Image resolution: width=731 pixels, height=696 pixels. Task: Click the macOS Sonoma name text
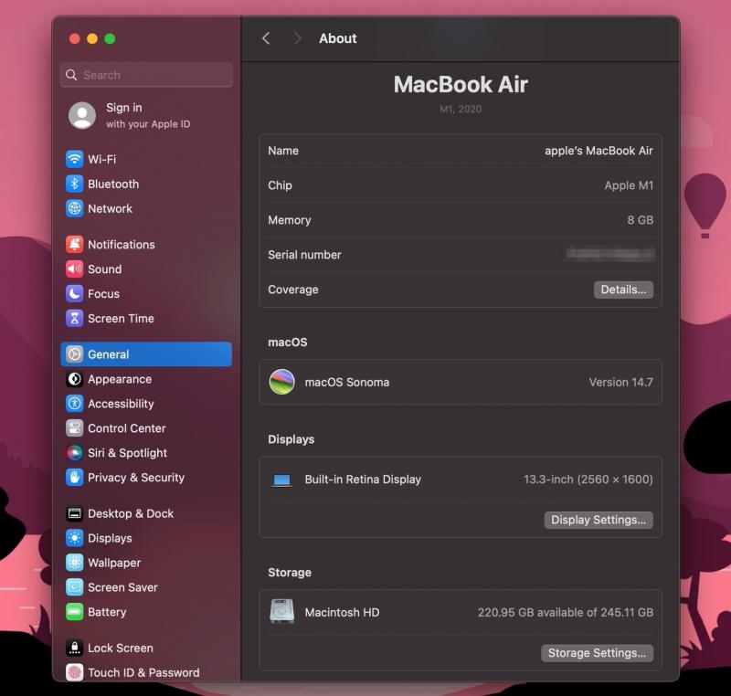(x=347, y=383)
